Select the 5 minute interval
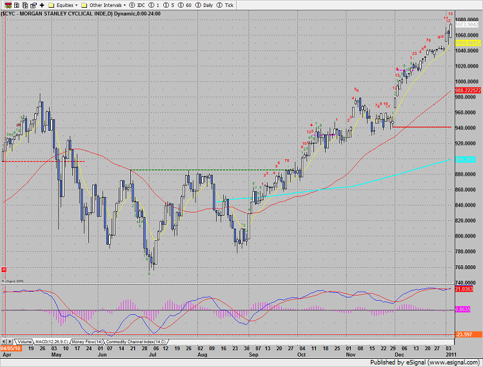This screenshot has height=367, width=483. 169,5
